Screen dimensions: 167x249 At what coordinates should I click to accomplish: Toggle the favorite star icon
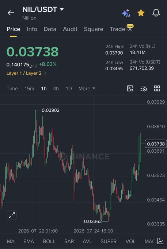[x=141, y=13]
